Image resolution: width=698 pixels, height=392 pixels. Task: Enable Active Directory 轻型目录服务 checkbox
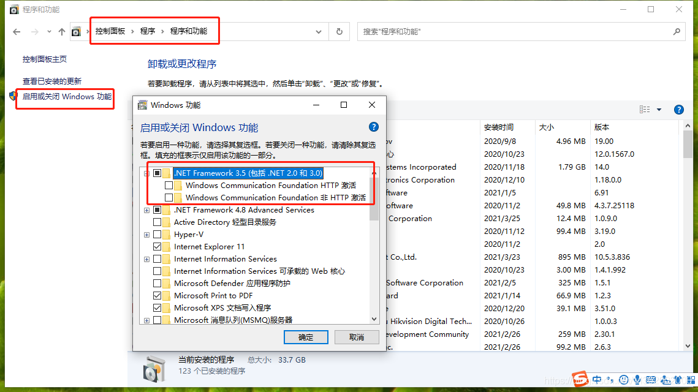pyautogui.click(x=157, y=222)
